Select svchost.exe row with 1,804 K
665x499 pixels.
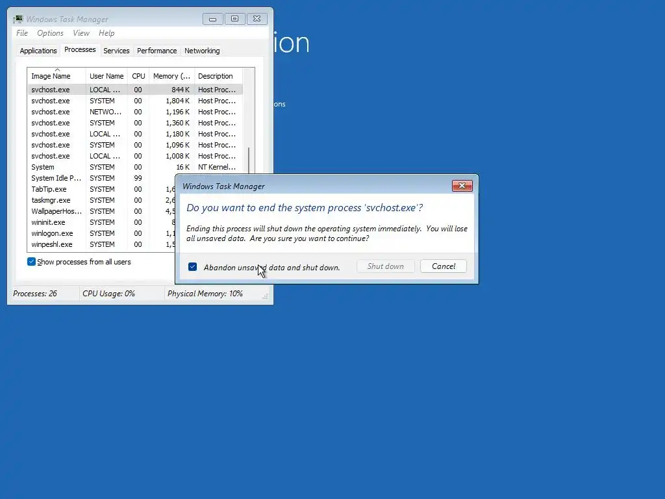tap(135, 101)
